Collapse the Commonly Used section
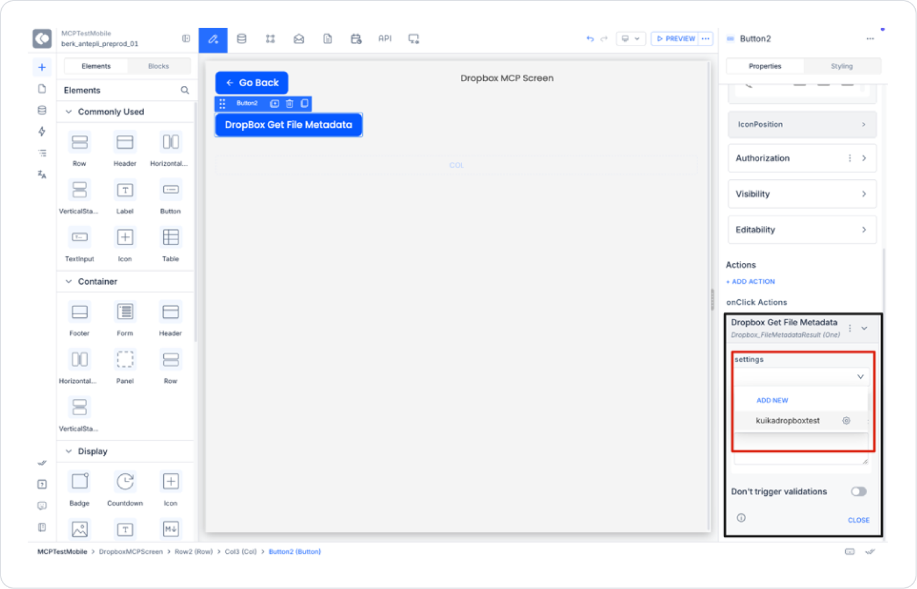Screen dimensions: 917x589 69,112
